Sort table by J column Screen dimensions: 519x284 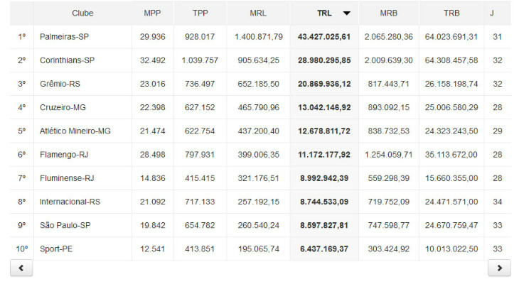[x=492, y=13]
